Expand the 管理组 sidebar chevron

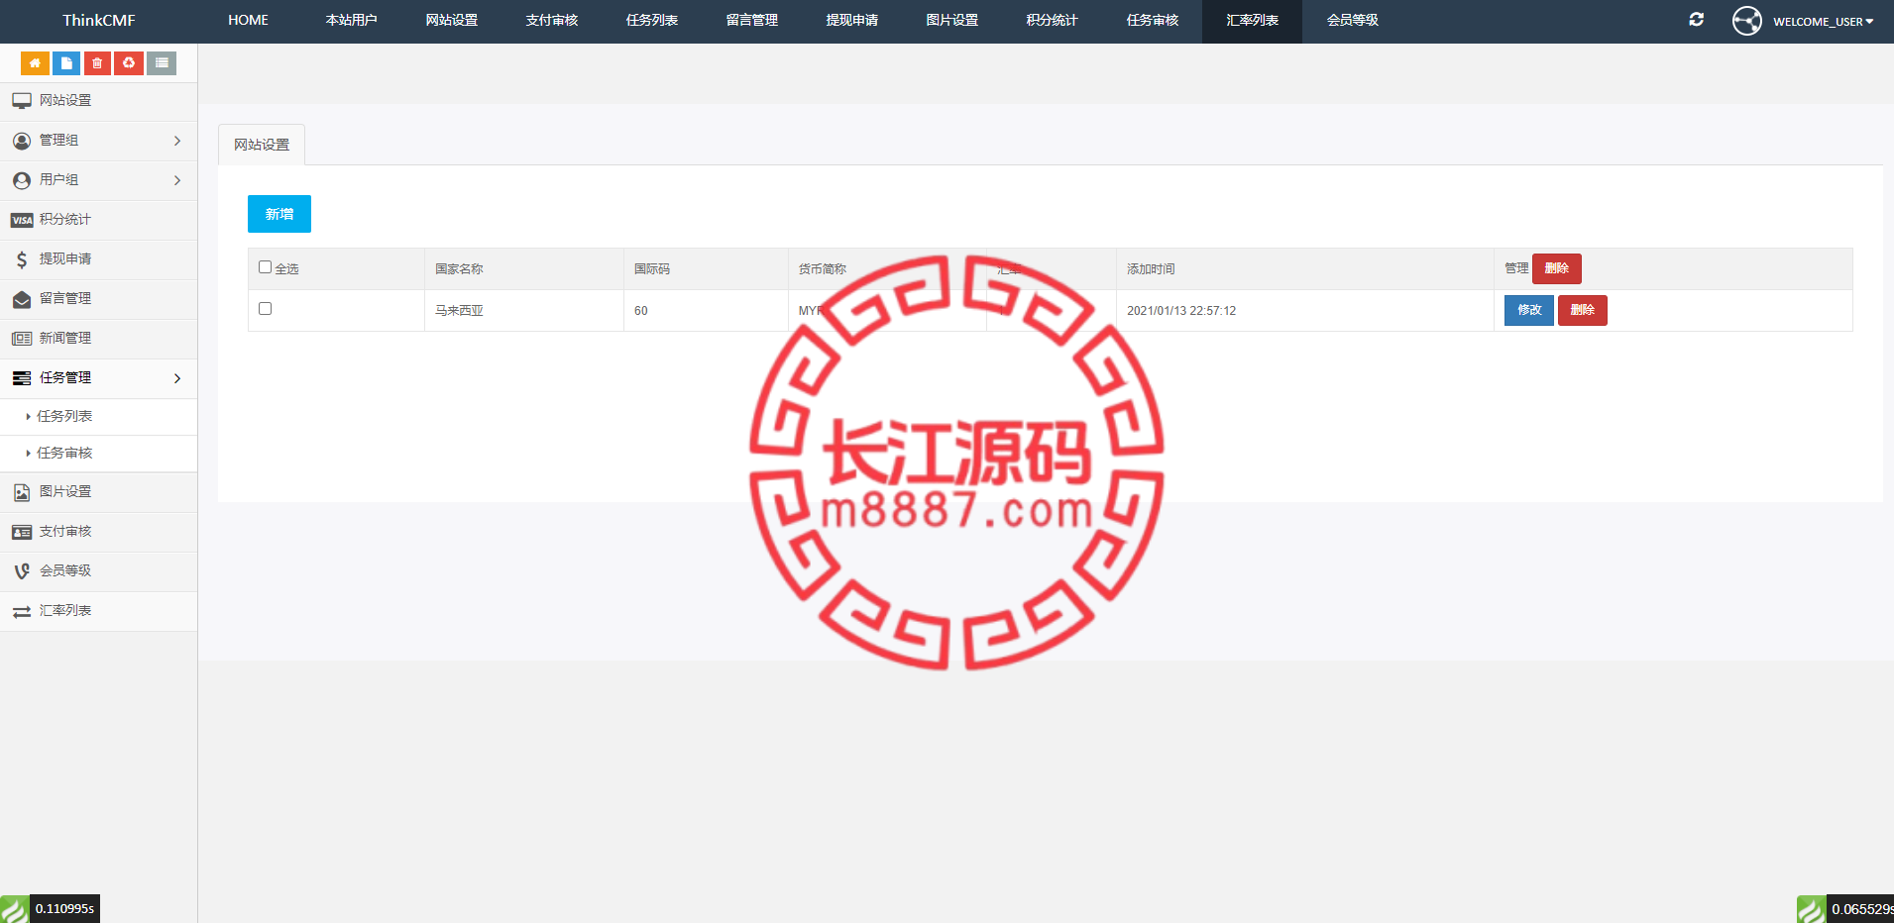pyautogui.click(x=177, y=141)
